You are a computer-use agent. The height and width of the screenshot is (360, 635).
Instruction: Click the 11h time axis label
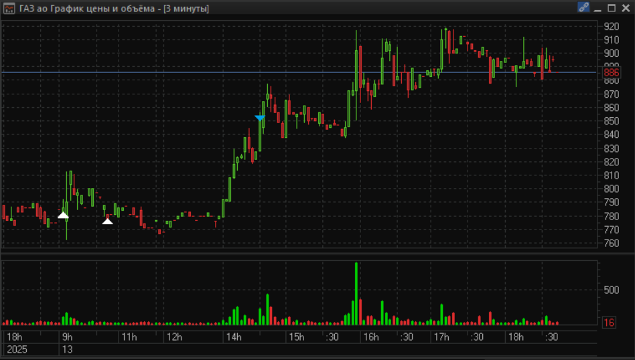pyautogui.click(x=129, y=337)
